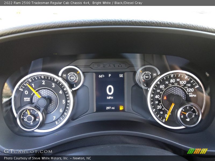The image size is (215, 161).
Task: Click the number 3 on the tachometer
Action: point(53,85)
